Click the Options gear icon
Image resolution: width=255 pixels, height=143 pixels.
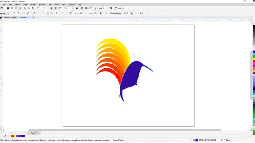pyautogui.click(x=111, y=8)
